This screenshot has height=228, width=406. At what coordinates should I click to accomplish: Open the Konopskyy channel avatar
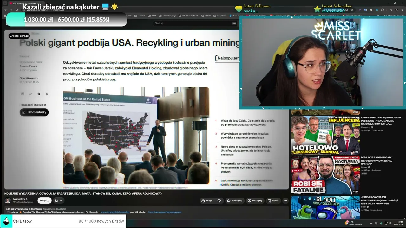(8, 200)
